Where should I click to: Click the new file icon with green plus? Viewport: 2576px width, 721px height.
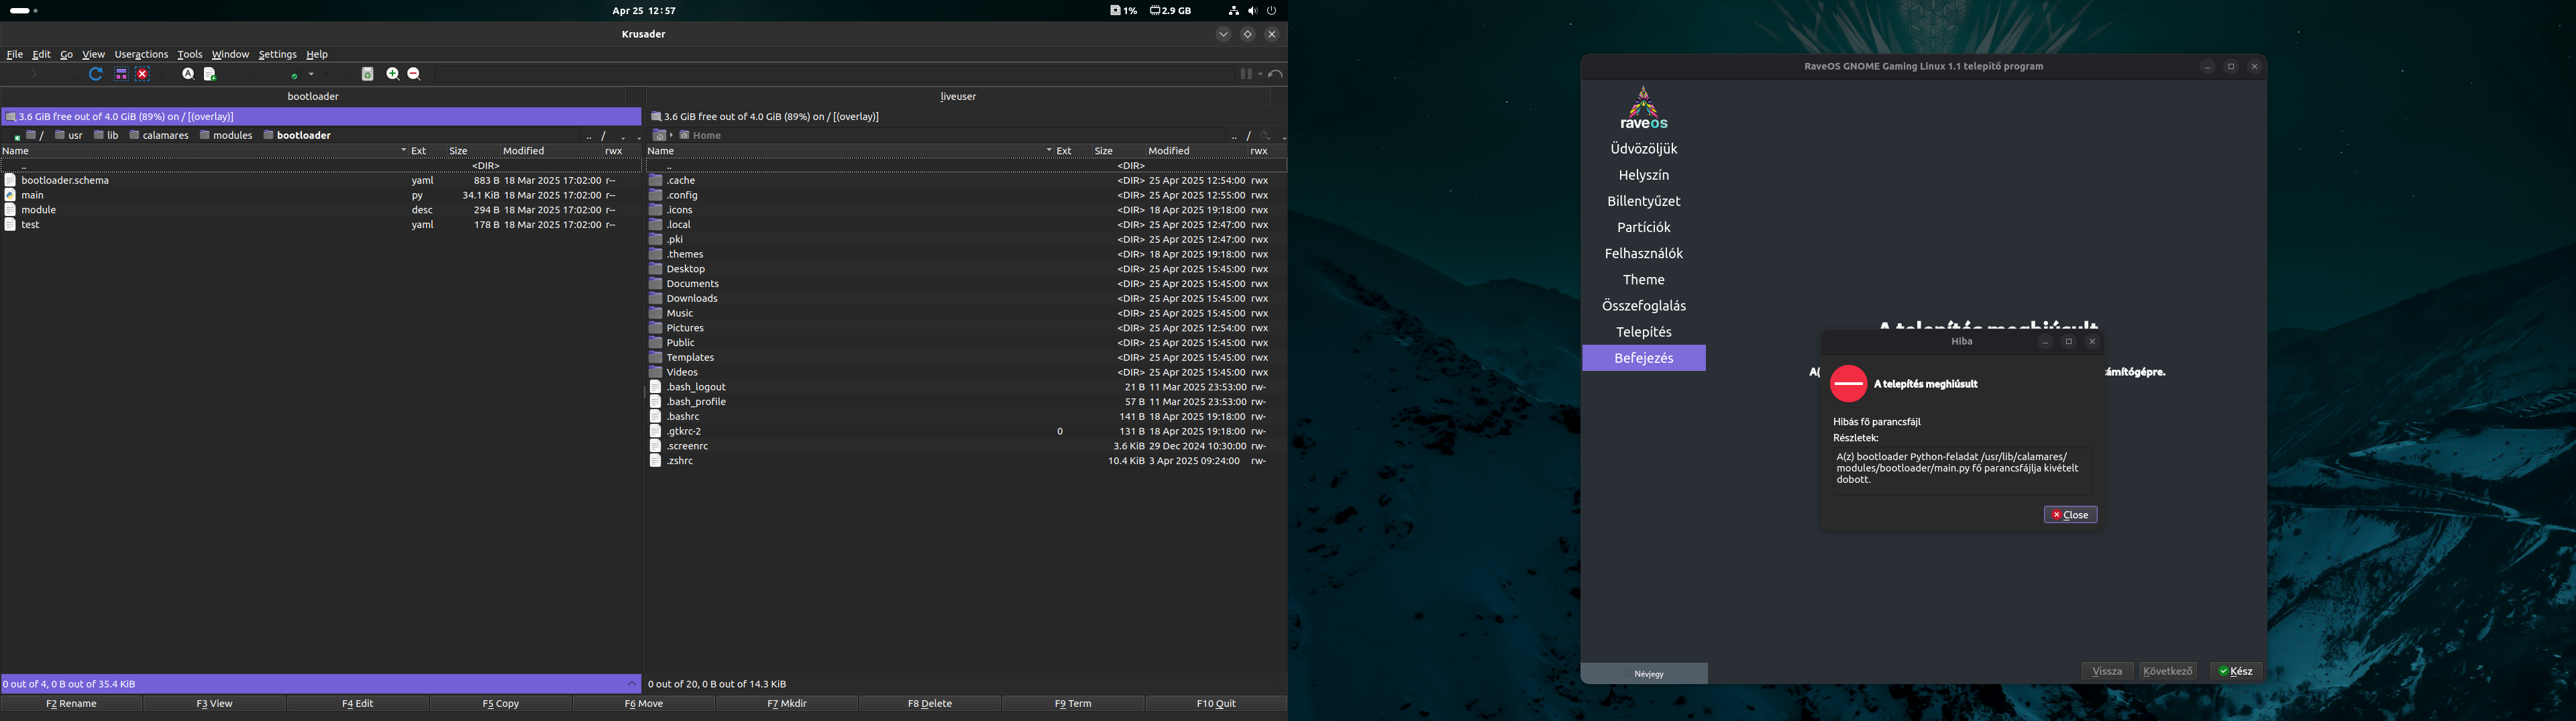coord(210,74)
